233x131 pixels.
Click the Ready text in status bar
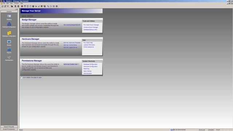click(21, 130)
